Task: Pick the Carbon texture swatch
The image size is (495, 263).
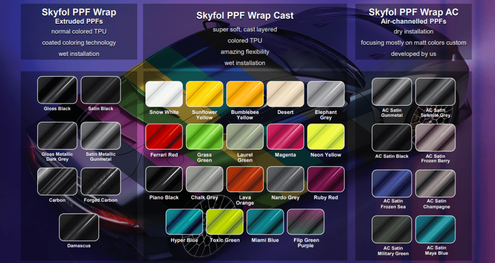Action: (x=57, y=181)
